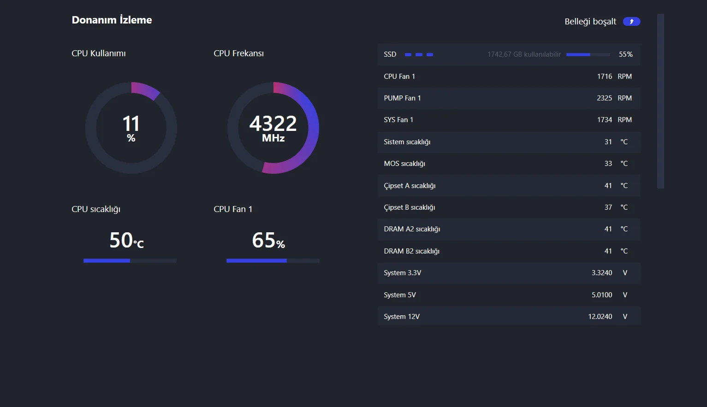
Task: Select the System 3.3V voltage row
Action: coord(508,273)
